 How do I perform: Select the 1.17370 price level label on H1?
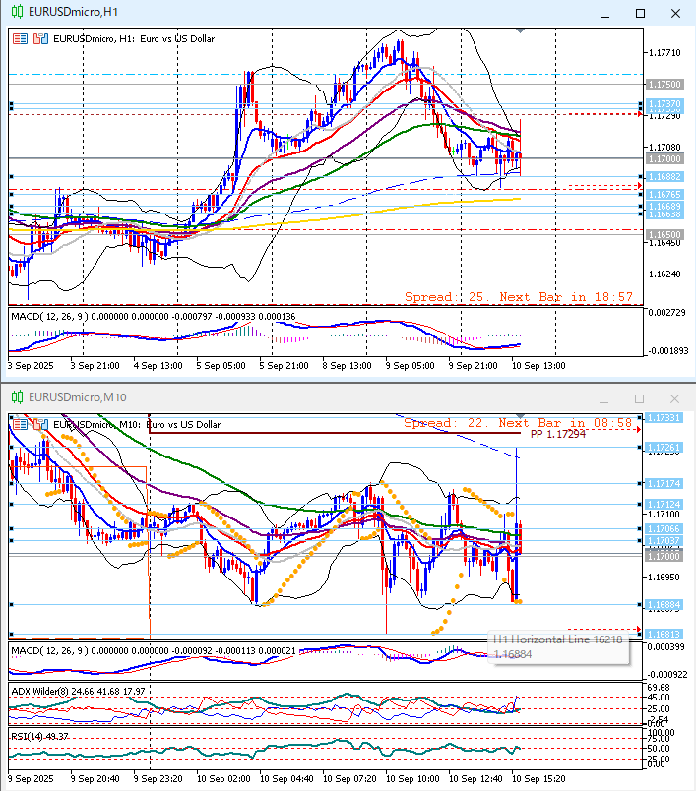tap(665, 104)
